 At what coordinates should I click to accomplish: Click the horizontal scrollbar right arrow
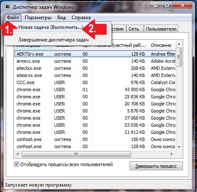click(x=172, y=154)
